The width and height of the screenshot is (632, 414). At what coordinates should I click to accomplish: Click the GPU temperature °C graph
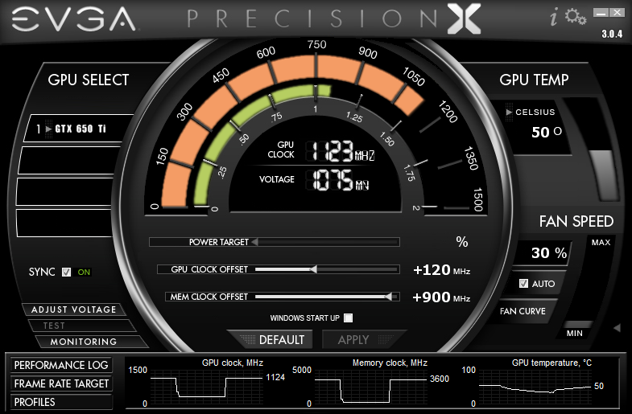535,387
